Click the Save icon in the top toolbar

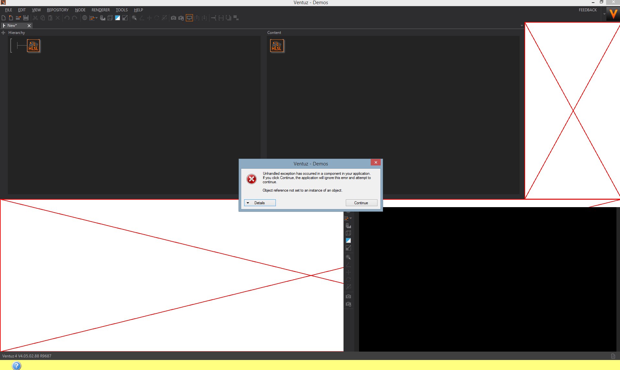(26, 18)
